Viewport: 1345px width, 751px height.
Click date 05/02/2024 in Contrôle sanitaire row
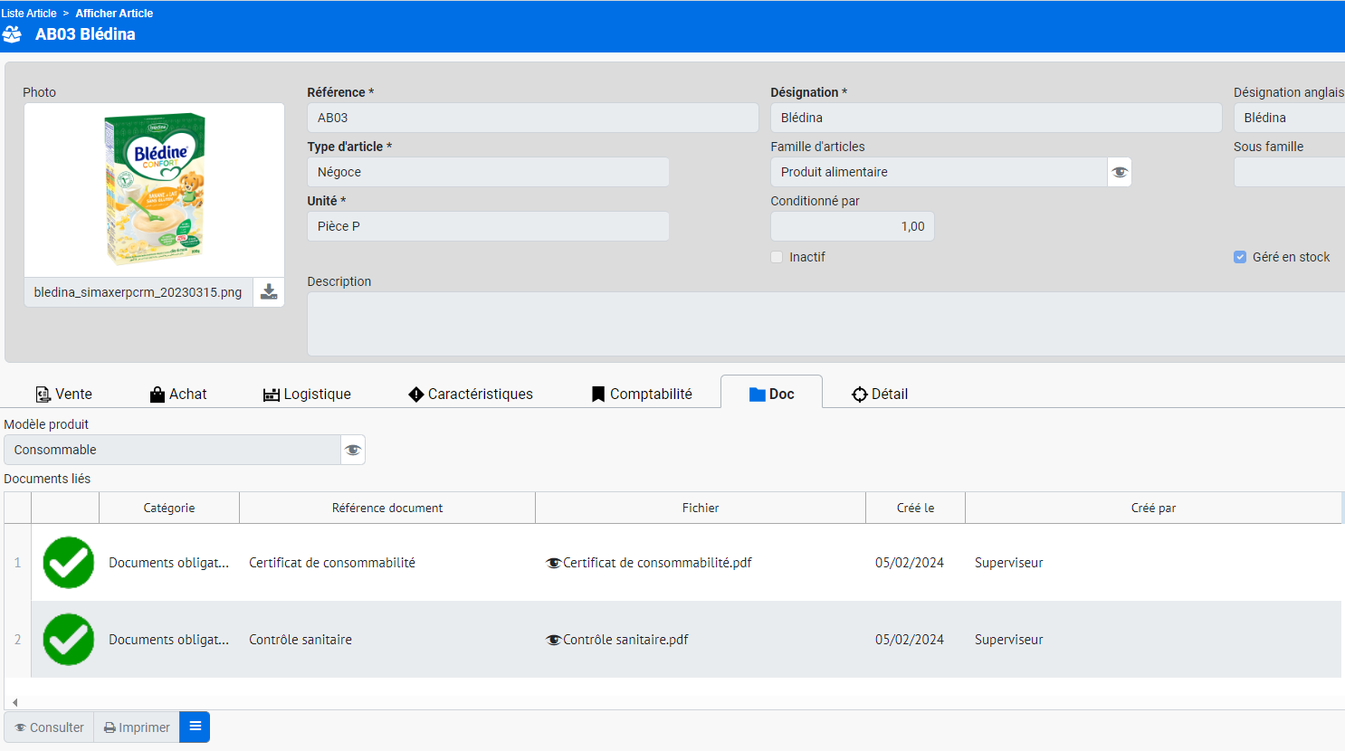tap(910, 640)
